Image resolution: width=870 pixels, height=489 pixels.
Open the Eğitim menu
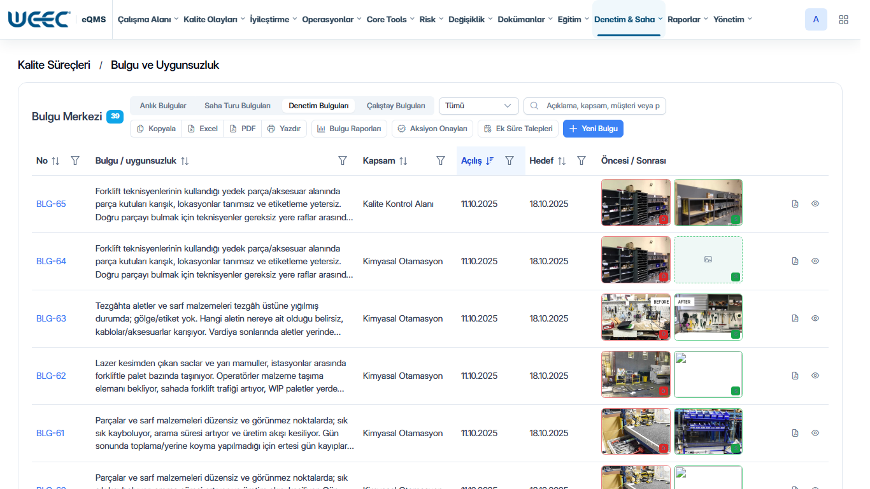(573, 20)
